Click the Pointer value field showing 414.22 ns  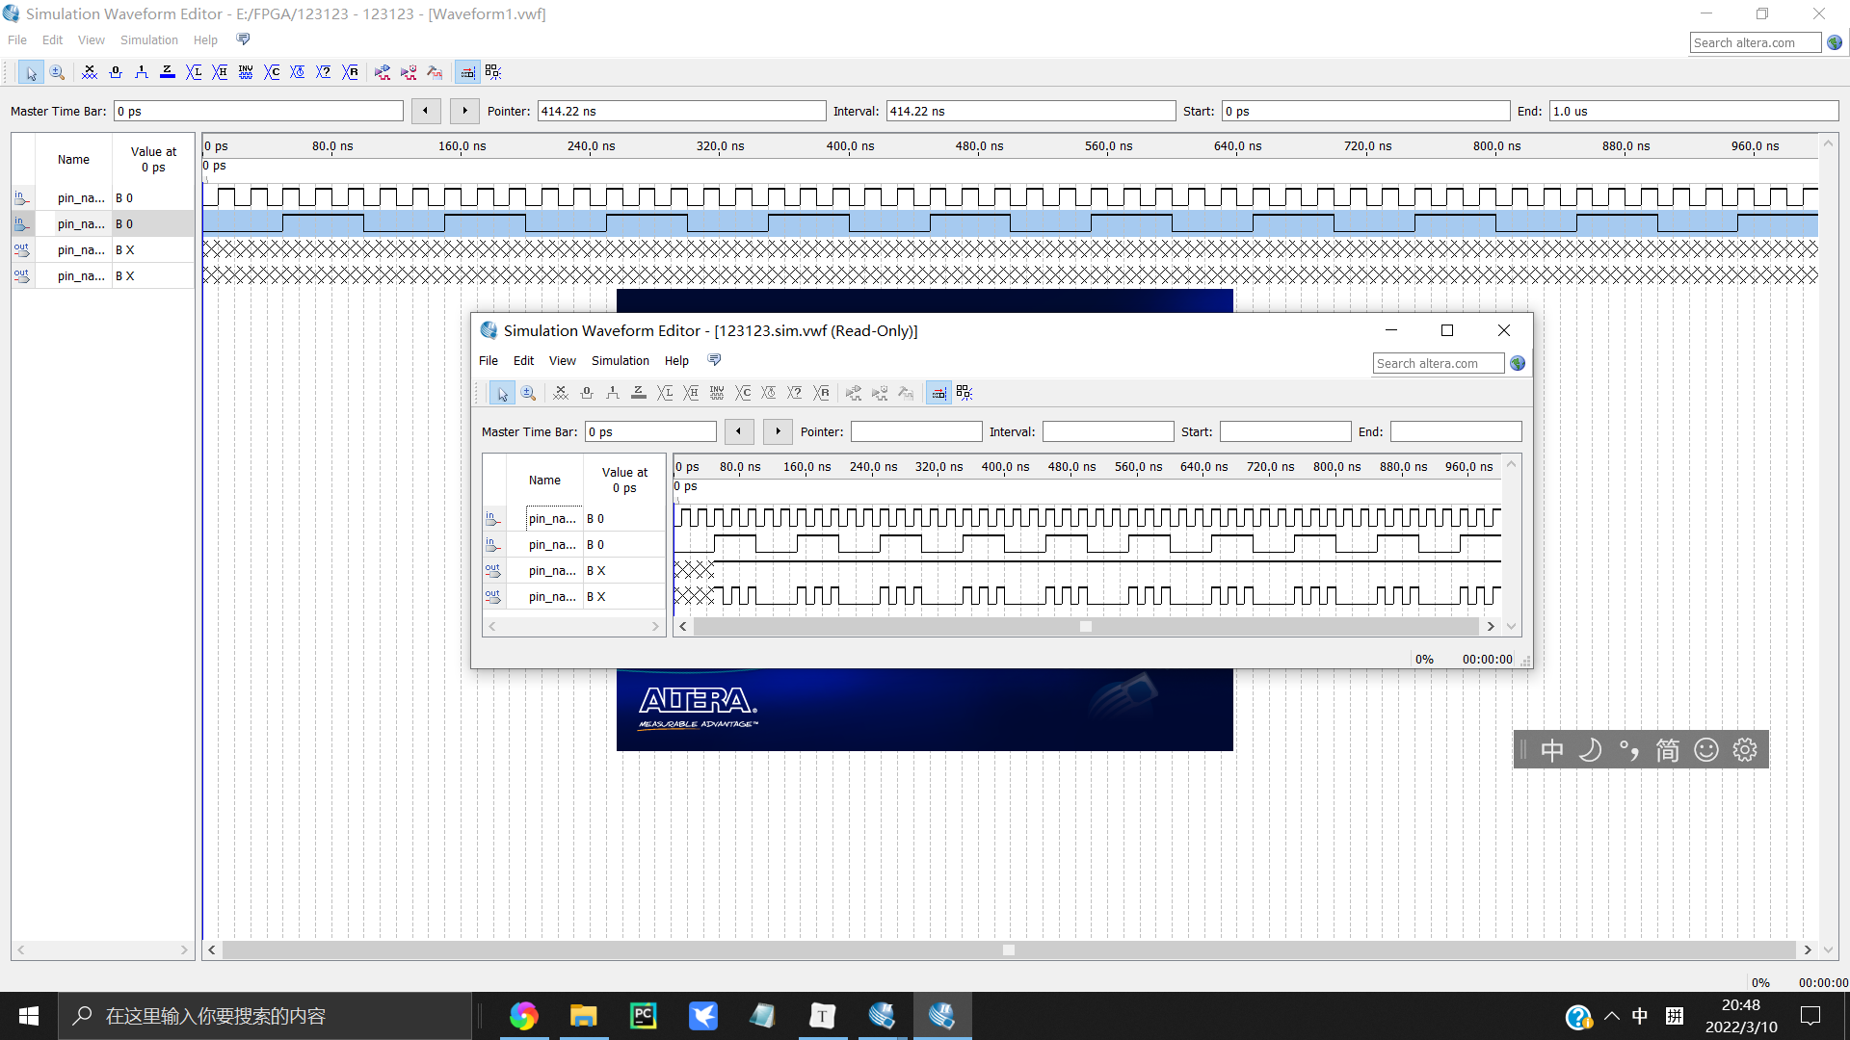[681, 111]
